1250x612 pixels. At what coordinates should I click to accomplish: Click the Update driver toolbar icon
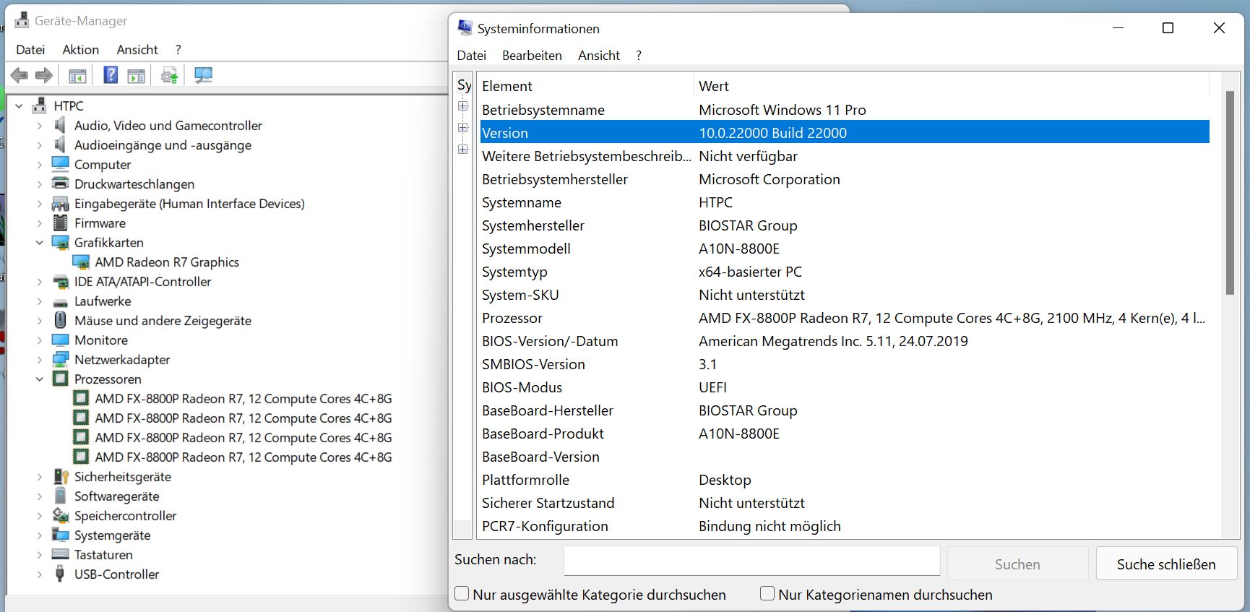pos(169,75)
